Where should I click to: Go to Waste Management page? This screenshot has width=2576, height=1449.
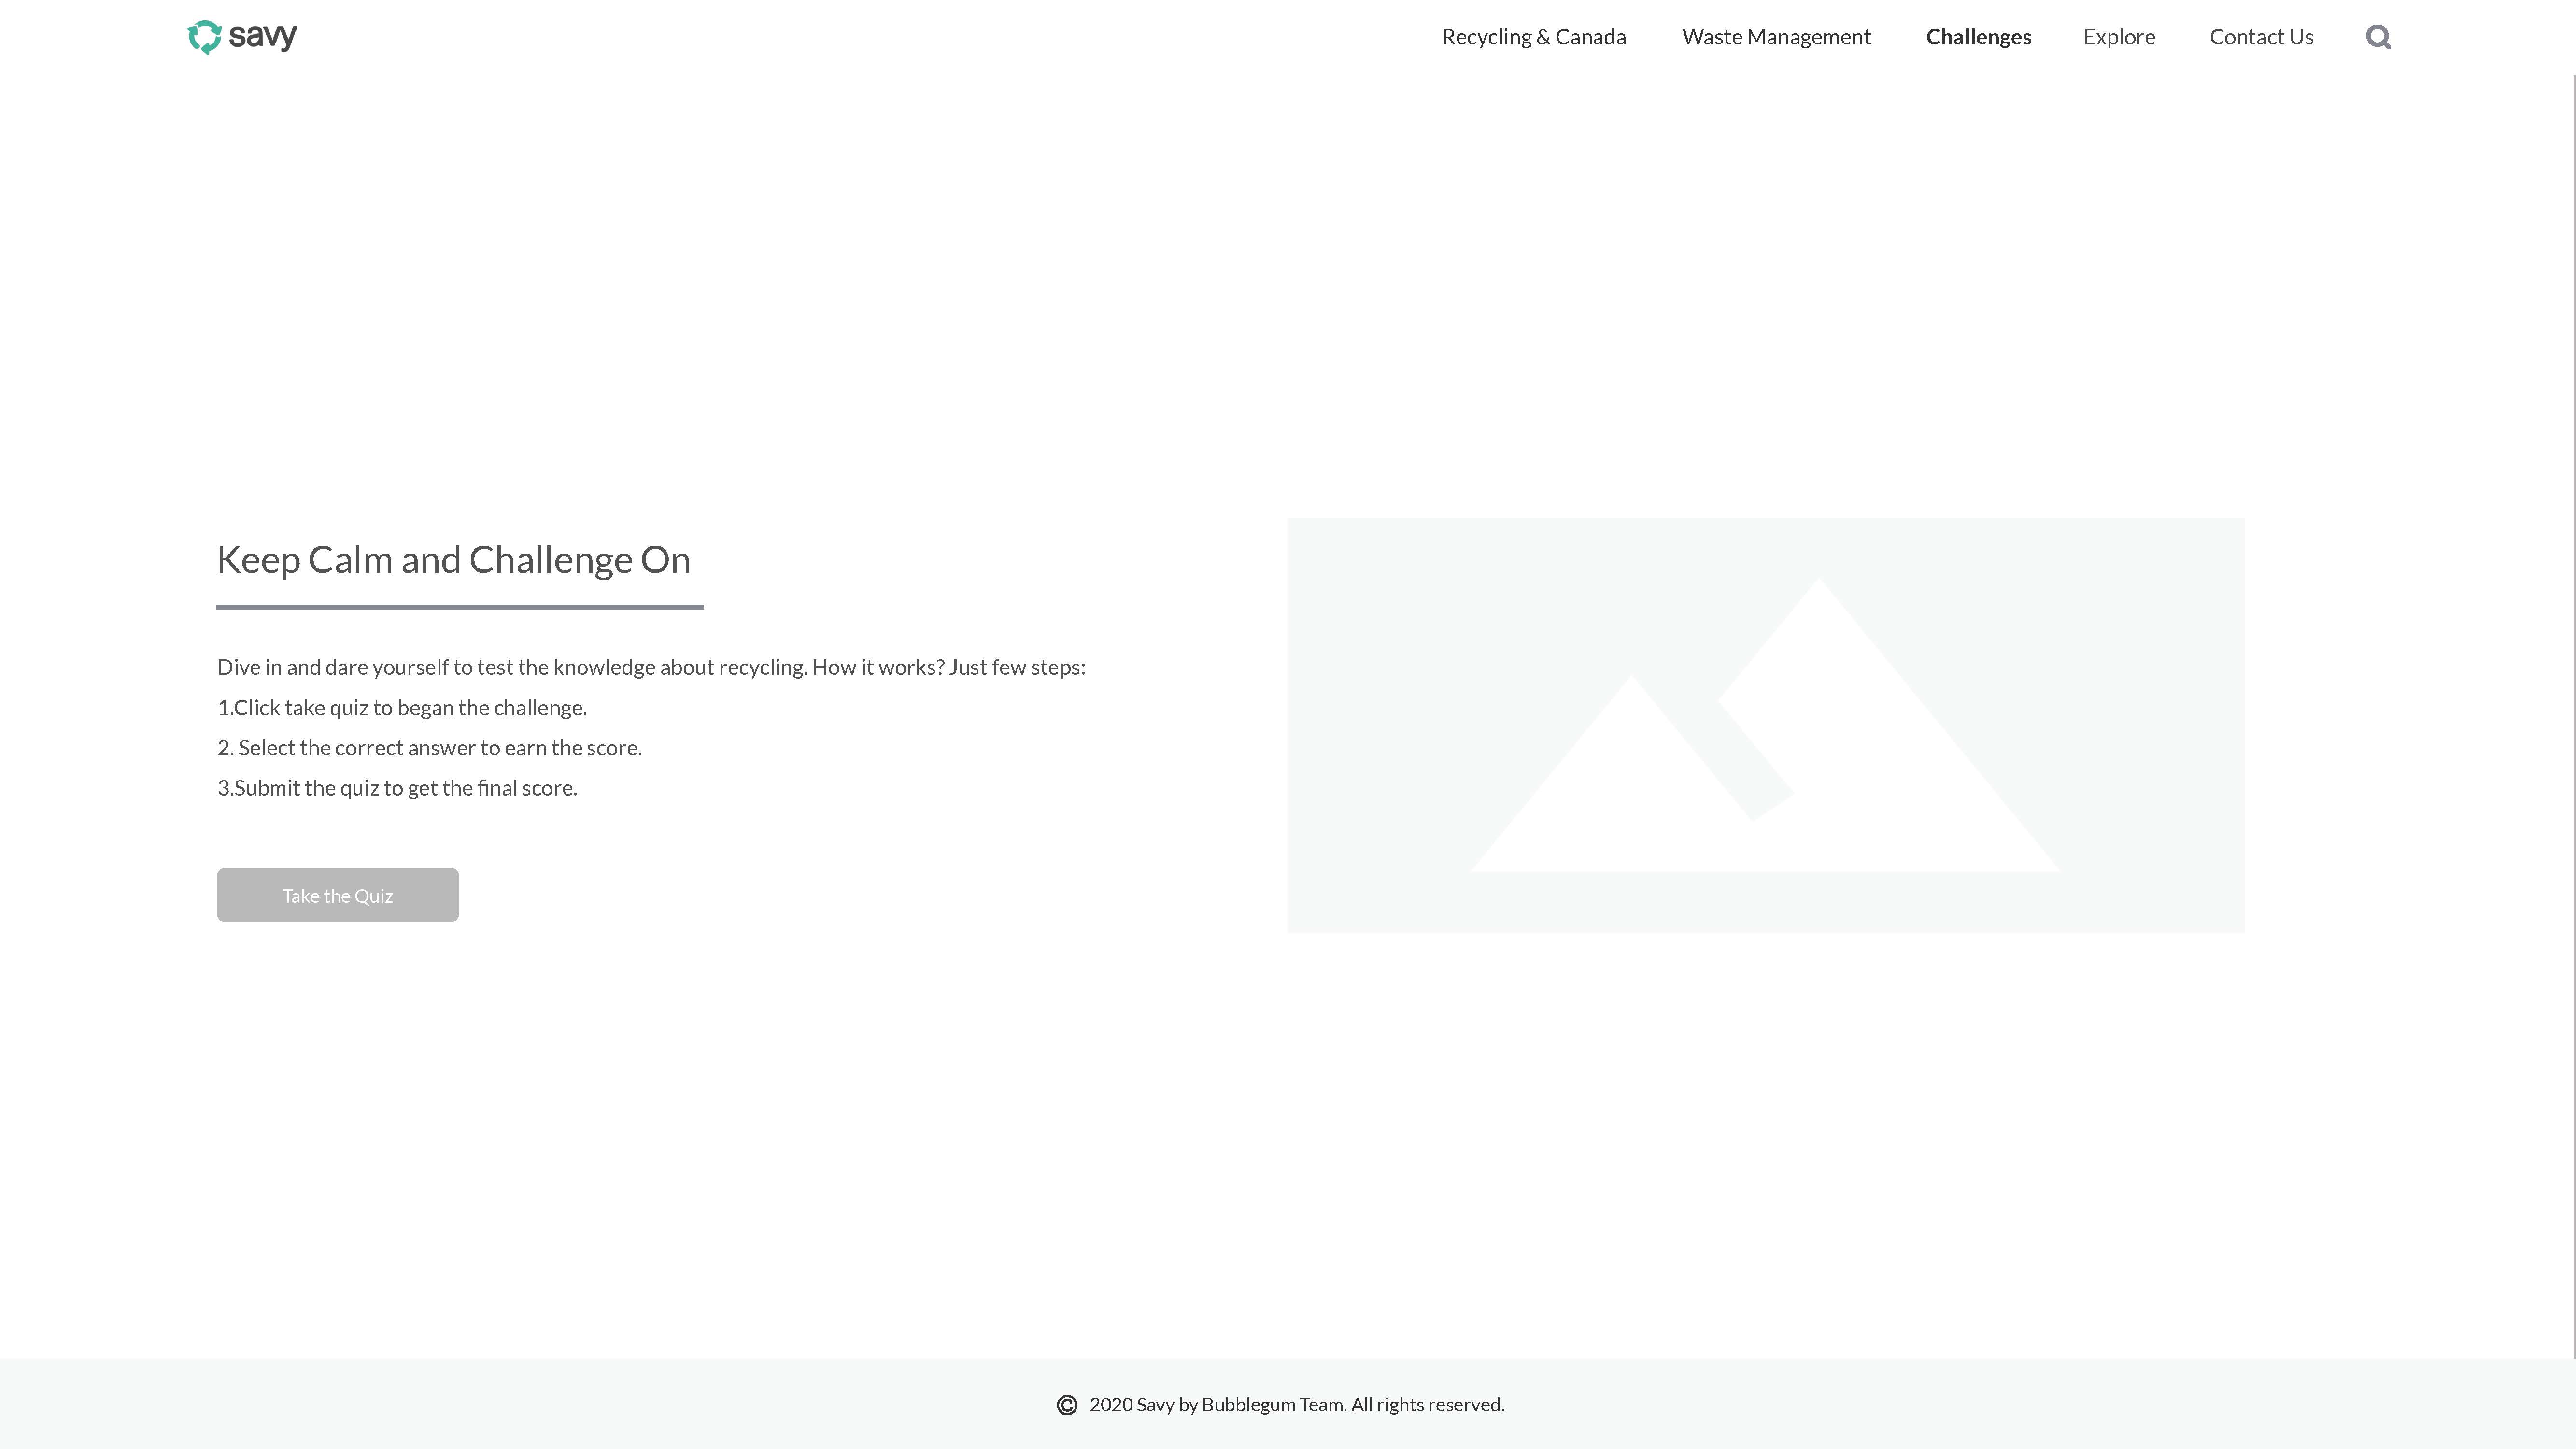(1776, 37)
